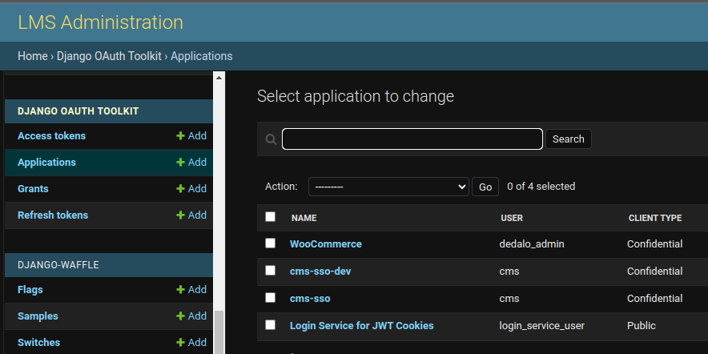
Task: Open the cms-sso-dev application
Action: click(x=320, y=272)
